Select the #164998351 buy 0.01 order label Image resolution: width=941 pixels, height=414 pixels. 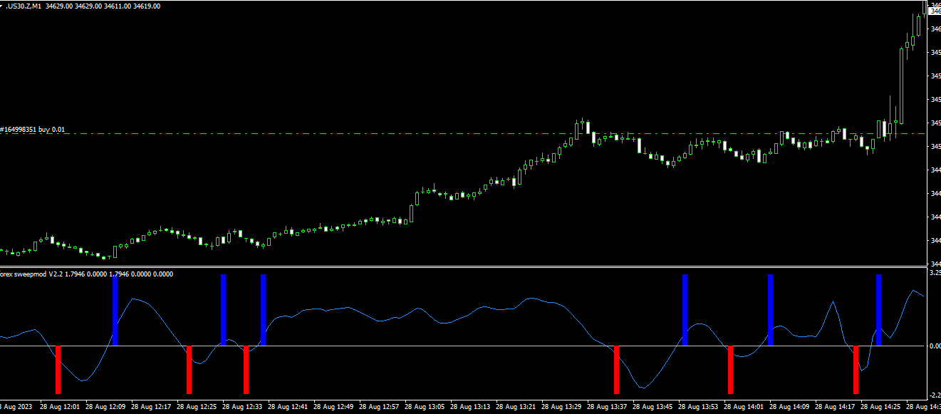point(33,129)
